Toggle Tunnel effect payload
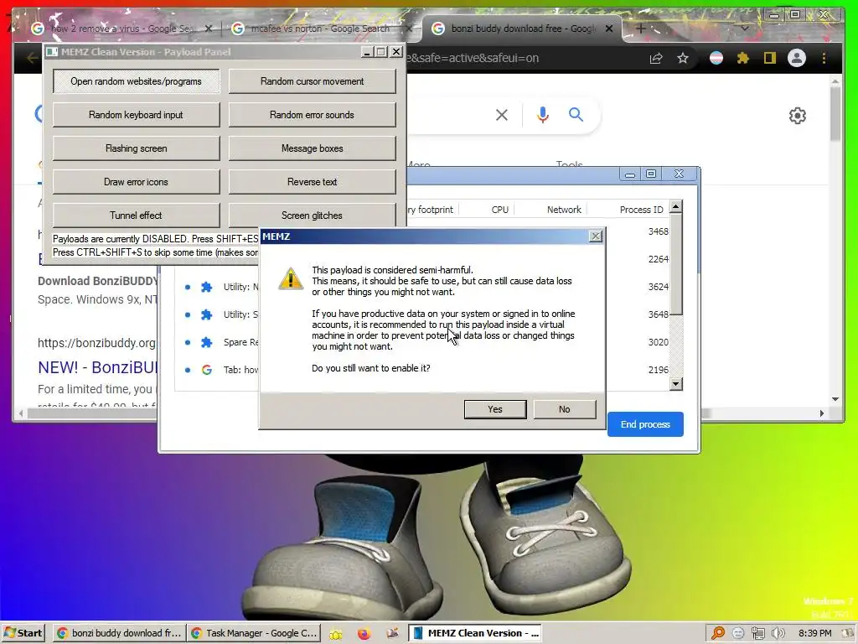This screenshot has height=644, width=858. pyautogui.click(x=137, y=216)
